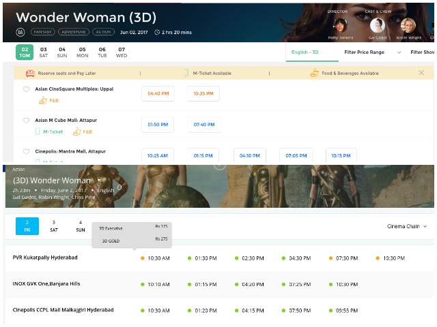Select date 02 TOM tab
437x327 pixels.
pyautogui.click(x=25, y=52)
